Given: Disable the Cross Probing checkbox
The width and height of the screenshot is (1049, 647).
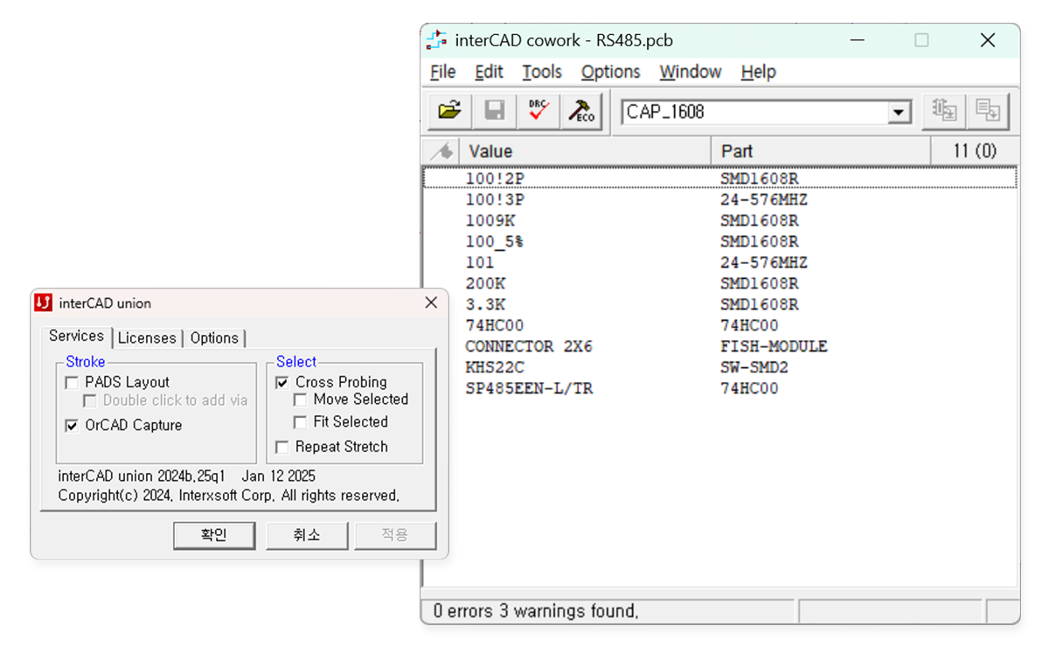Looking at the screenshot, I should click(282, 382).
